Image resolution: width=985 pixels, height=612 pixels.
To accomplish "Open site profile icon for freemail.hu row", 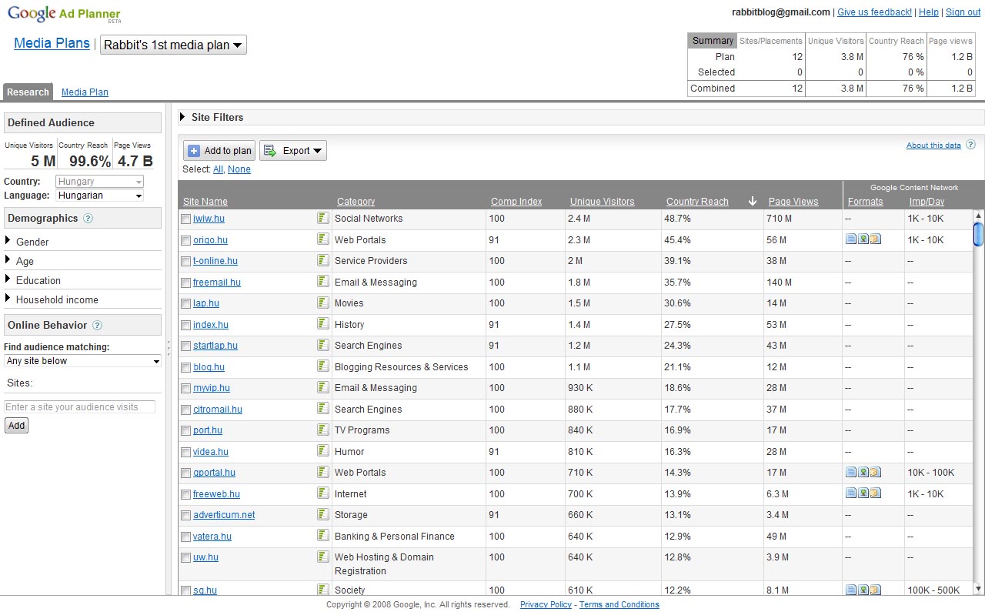I will tap(323, 281).
